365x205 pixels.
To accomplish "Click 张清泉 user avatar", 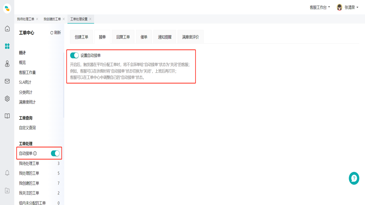I will click(x=339, y=7).
